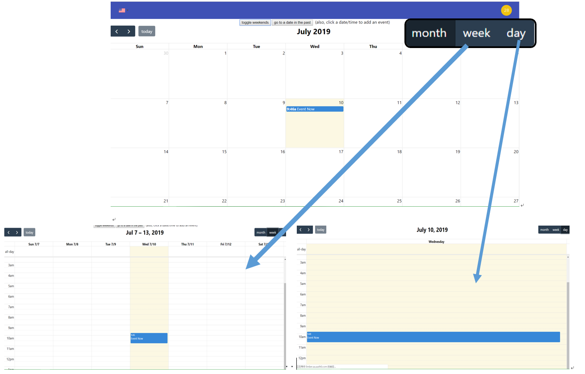The height and width of the screenshot is (374, 585).
Task: Click the scroll-up arrow in day view
Action: [568, 257]
